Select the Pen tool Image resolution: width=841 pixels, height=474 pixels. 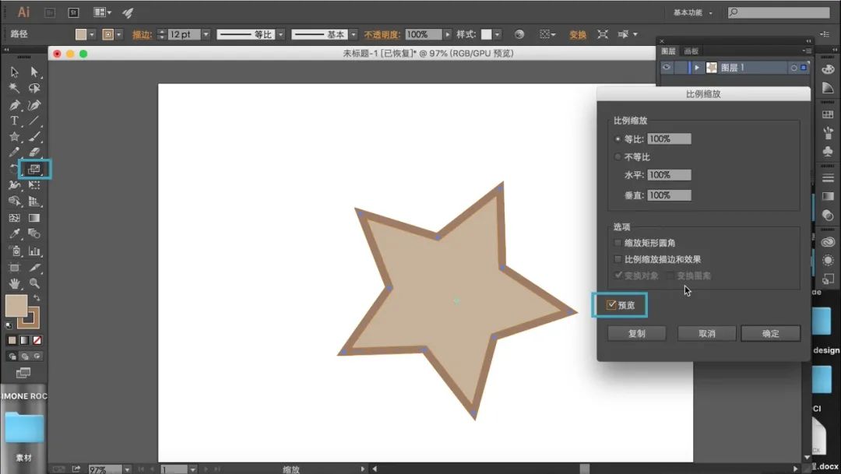point(15,104)
